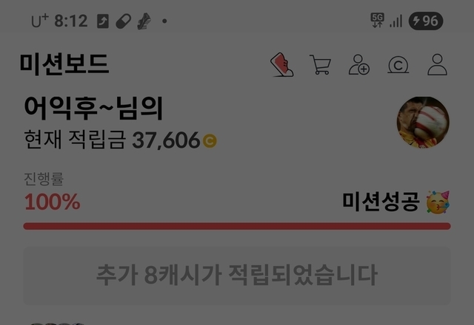Tap the party face emoji
The width and height of the screenshot is (474, 325).
[x=438, y=202]
